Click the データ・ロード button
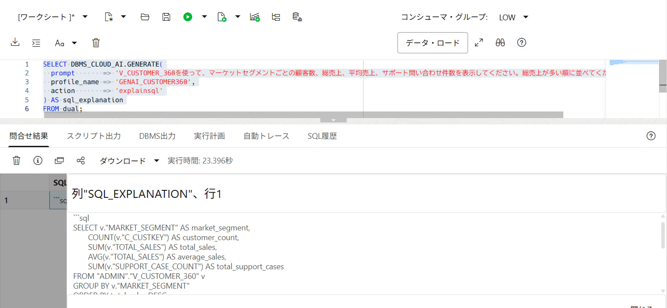The image size is (667, 308). [x=433, y=43]
